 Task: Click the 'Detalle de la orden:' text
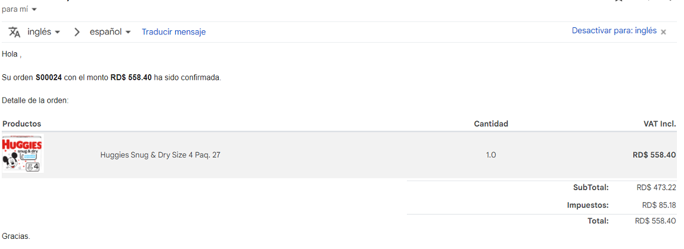point(35,100)
